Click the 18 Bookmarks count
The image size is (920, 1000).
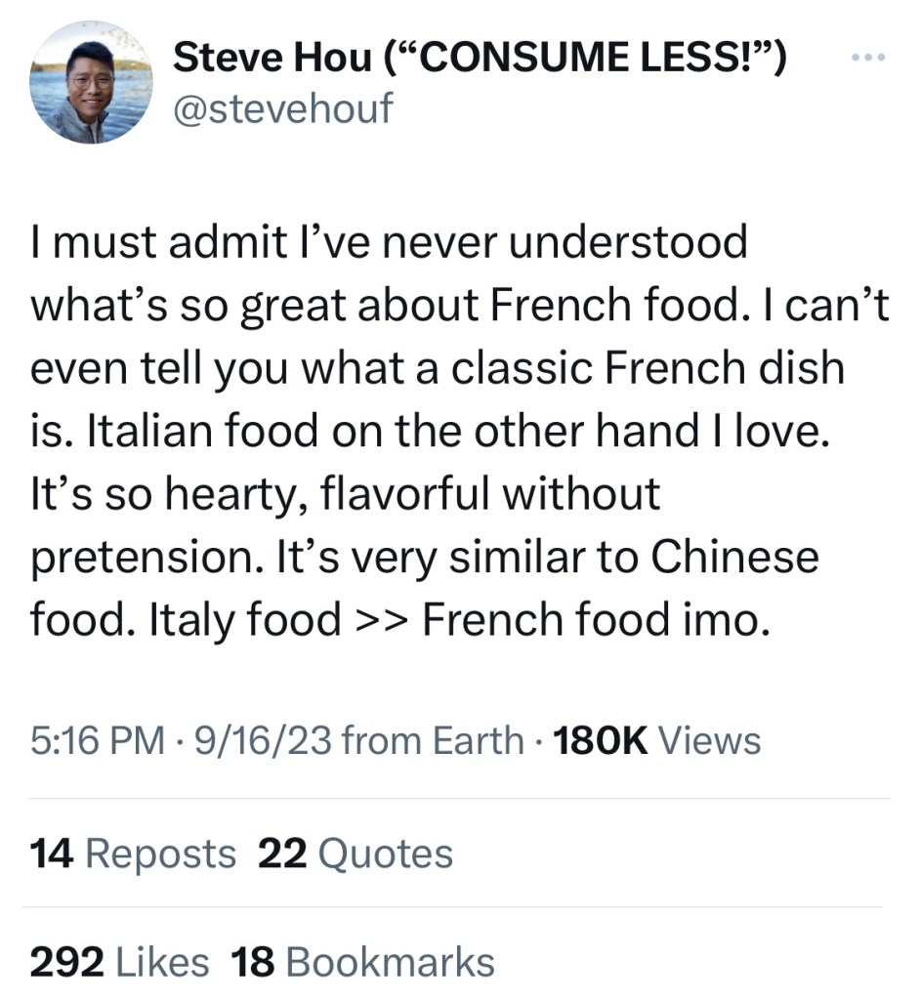coord(362,962)
